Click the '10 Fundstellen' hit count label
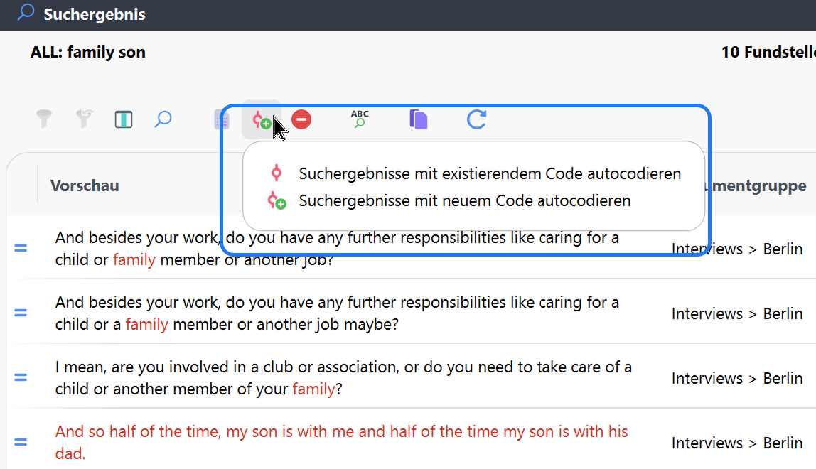 click(x=768, y=52)
